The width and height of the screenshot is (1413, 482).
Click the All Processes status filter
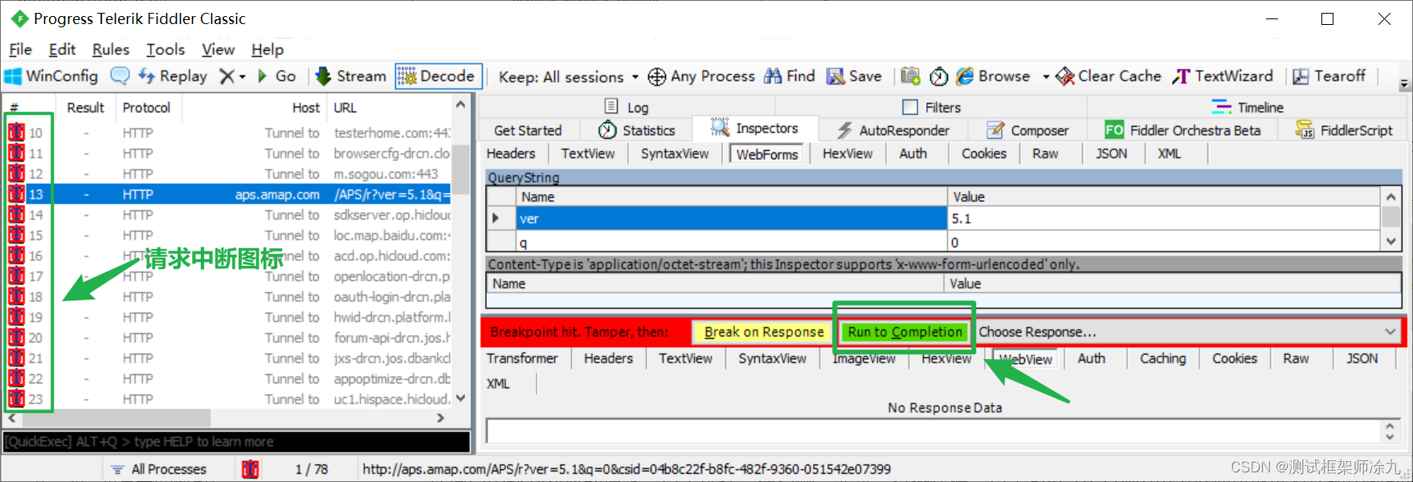(x=160, y=469)
